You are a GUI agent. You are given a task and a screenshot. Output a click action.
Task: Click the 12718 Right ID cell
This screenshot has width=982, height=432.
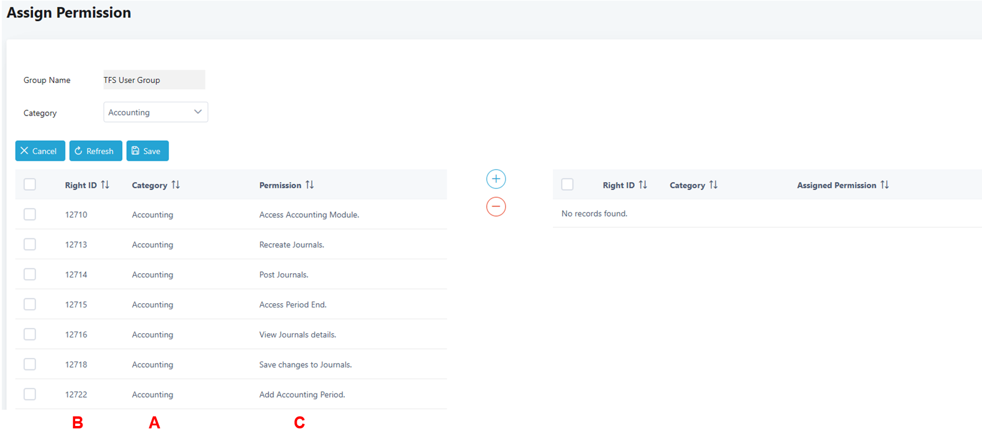(76, 365)
